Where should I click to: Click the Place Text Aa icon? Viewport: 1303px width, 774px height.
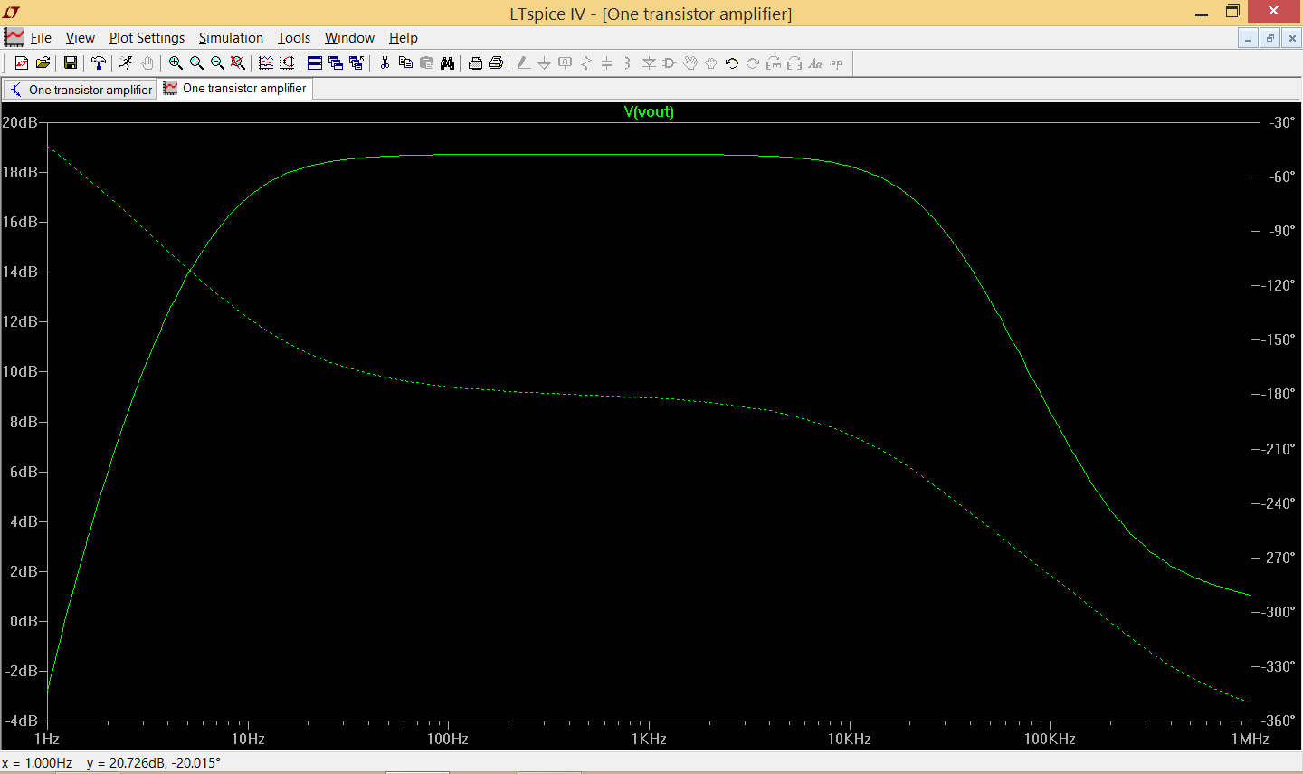[815, 62]
